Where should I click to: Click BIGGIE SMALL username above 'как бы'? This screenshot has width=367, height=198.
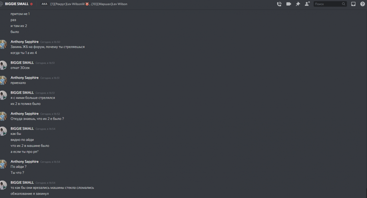click(x=22, y=128)
